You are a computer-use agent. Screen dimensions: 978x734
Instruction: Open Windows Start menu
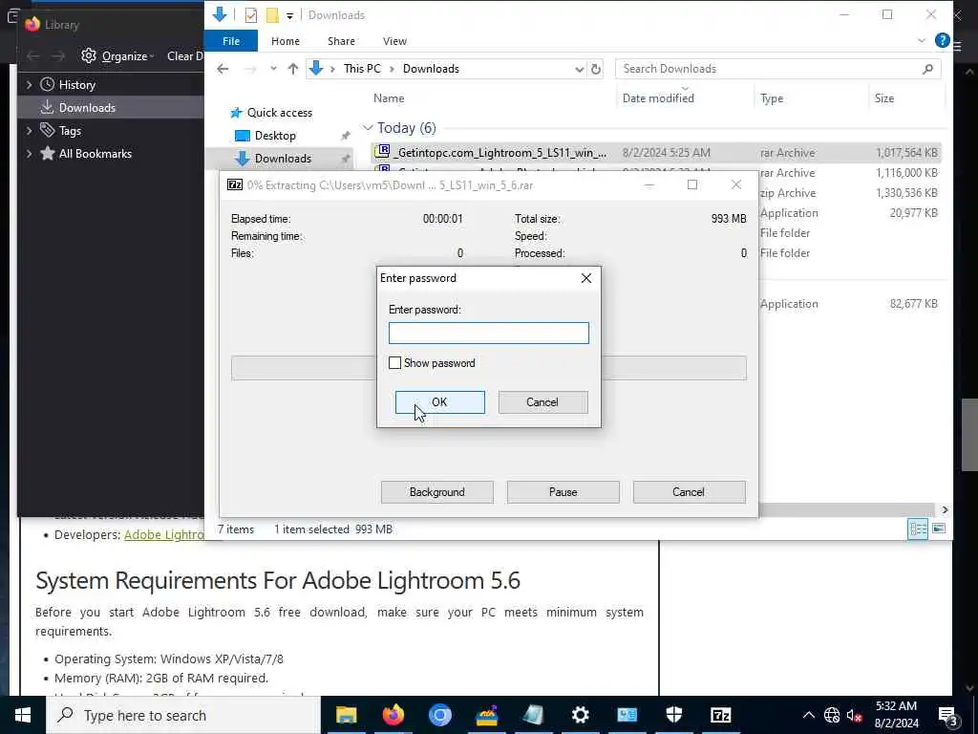(23, 715)
